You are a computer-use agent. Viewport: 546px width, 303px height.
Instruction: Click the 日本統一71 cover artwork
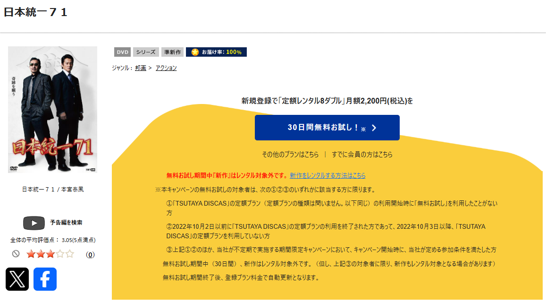[x=52, y=110]
